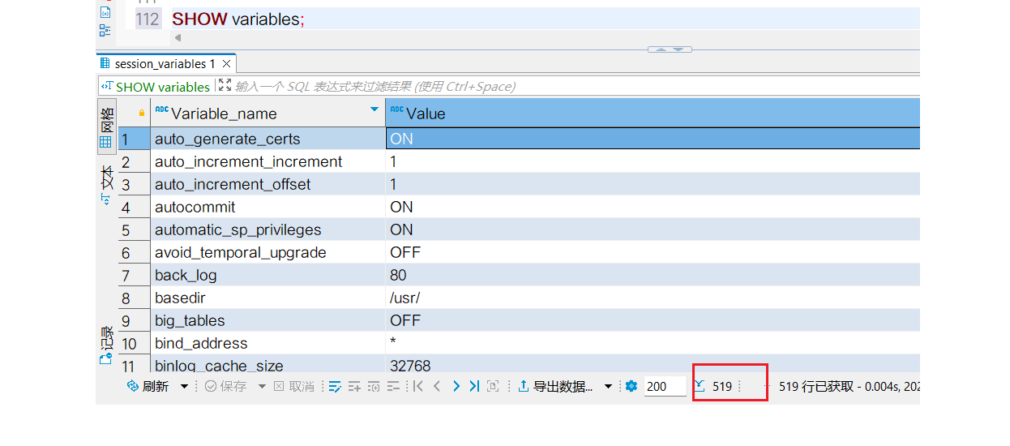Select row number 1 header
This screenshot has width=1010, height=446.
point(134,139)
